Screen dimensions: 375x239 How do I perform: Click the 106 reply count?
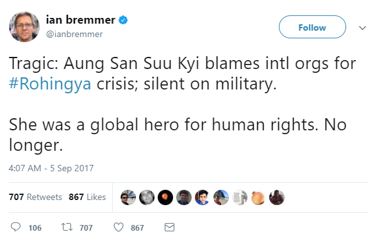(35, 227)
